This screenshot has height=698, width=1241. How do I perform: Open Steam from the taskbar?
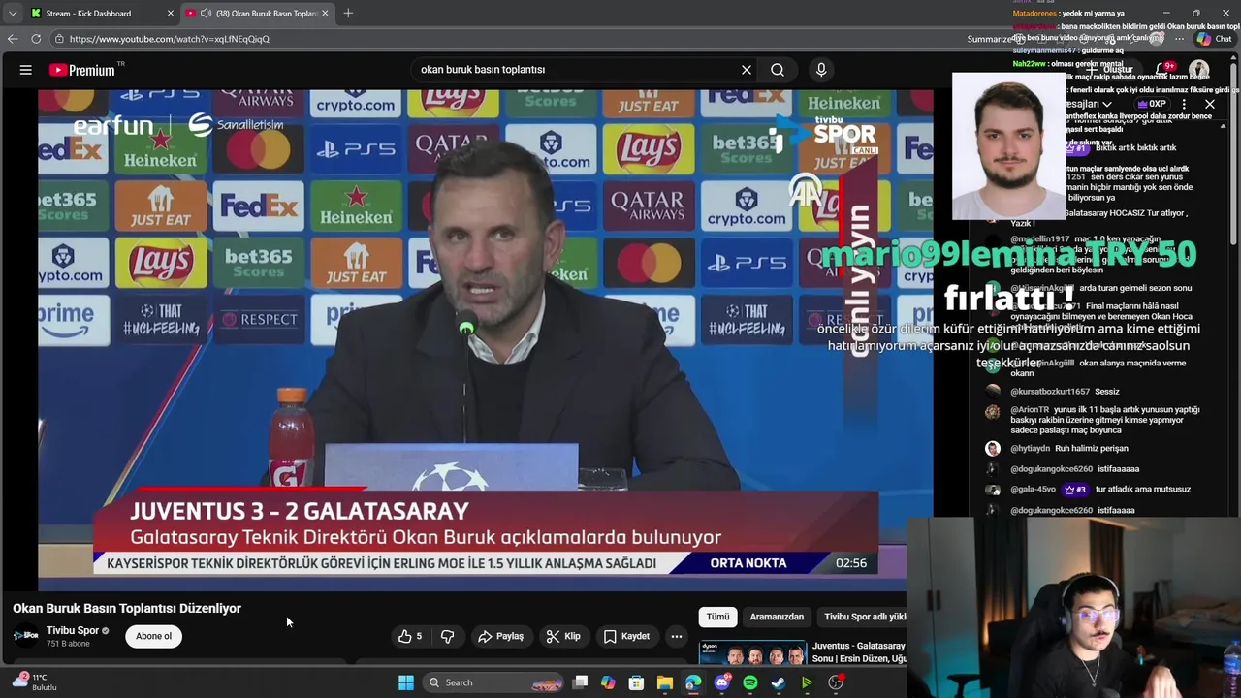point(779,682)
